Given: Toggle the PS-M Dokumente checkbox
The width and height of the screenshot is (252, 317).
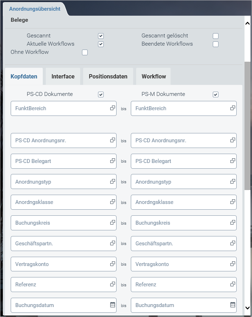Looking at the screenshot, I should [216, 94].
